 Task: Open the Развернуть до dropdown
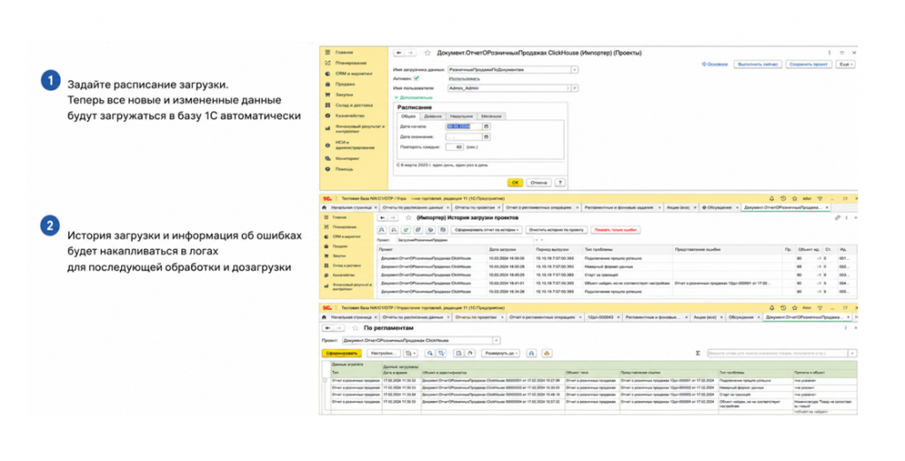501,353
